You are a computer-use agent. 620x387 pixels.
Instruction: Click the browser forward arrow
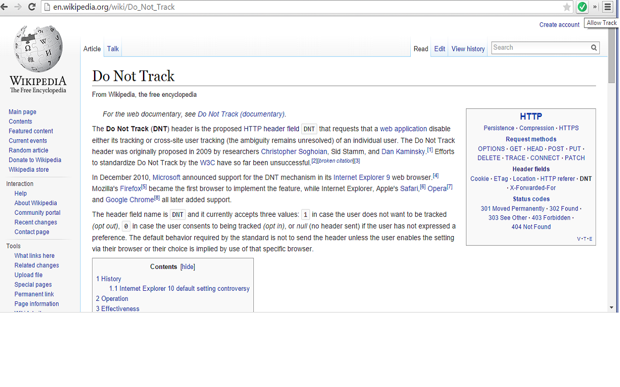click(x=18, y=7)
